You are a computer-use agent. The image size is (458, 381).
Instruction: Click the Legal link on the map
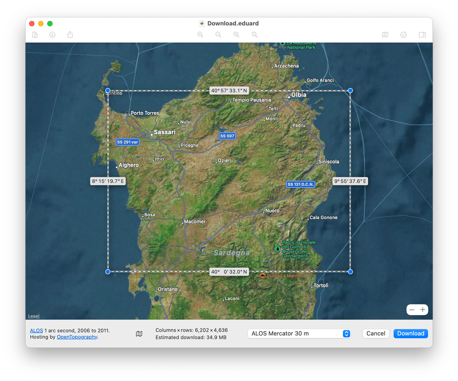coord(34,316)
